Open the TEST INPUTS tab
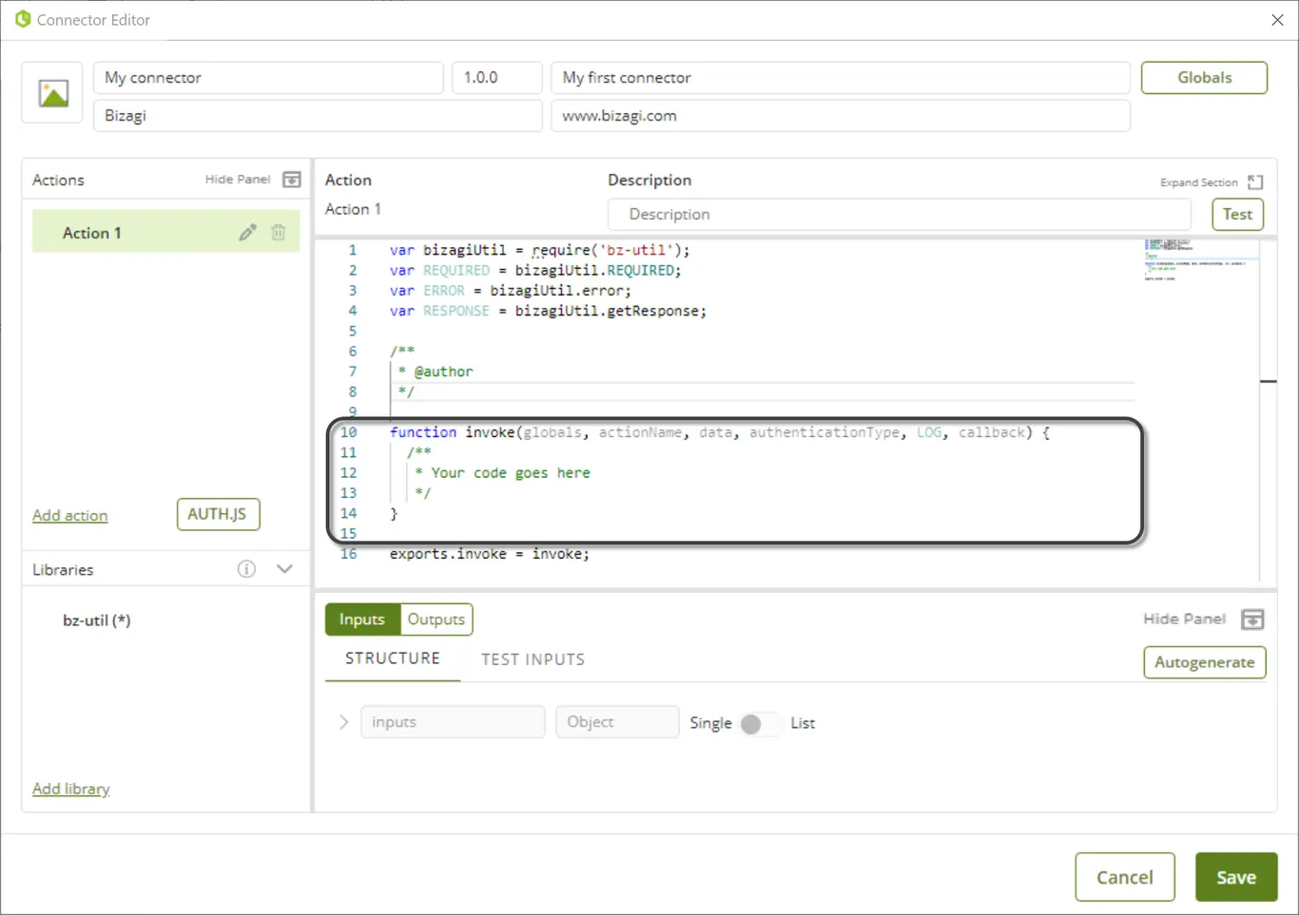 pyautogui.click(x=533, y=659)
